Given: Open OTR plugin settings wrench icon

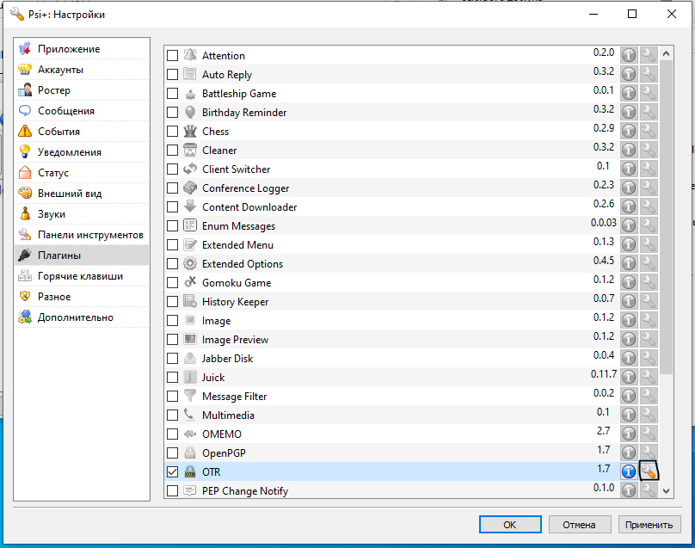Looking at the screenshot, I should point(648,471).
